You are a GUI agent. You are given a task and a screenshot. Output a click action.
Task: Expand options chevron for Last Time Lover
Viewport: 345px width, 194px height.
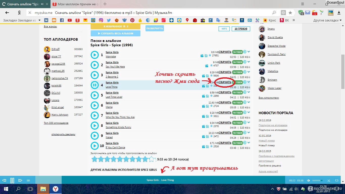(x=249, y=92)
